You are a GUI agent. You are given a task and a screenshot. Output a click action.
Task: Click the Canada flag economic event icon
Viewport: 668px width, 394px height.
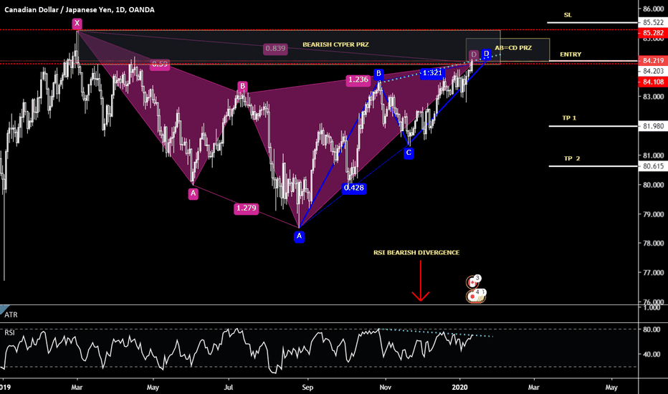coord(473,282)
